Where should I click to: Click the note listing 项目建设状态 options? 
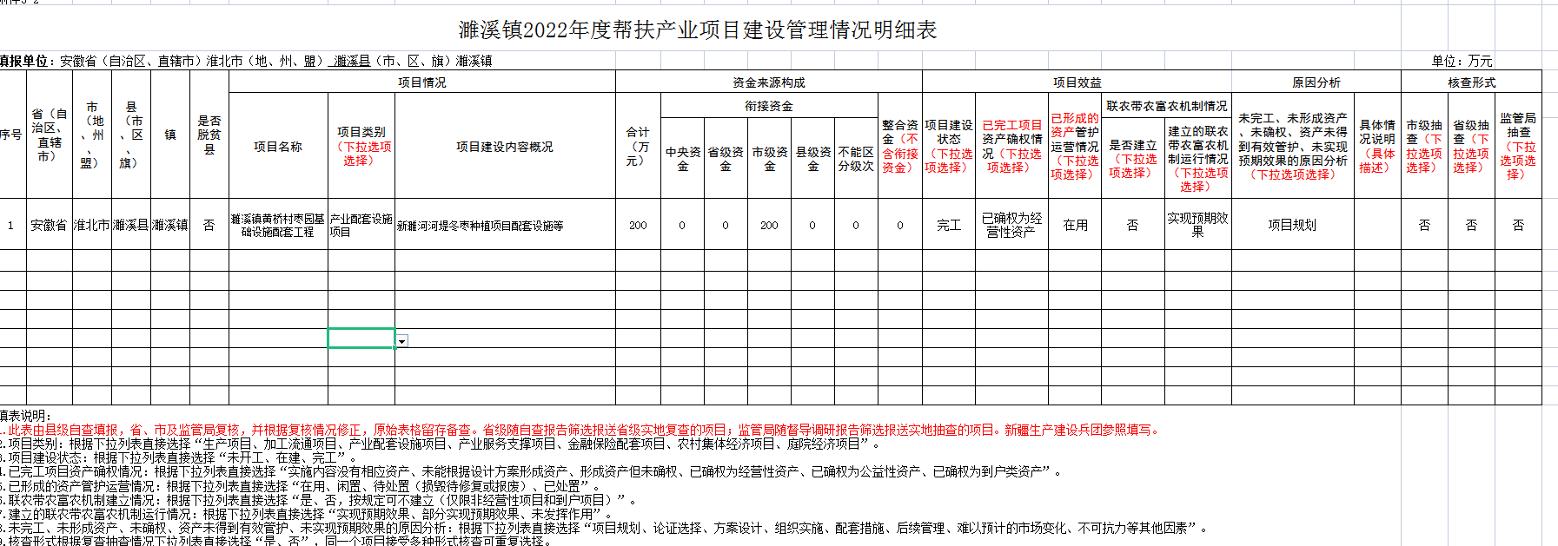click(x=179, y=457)
